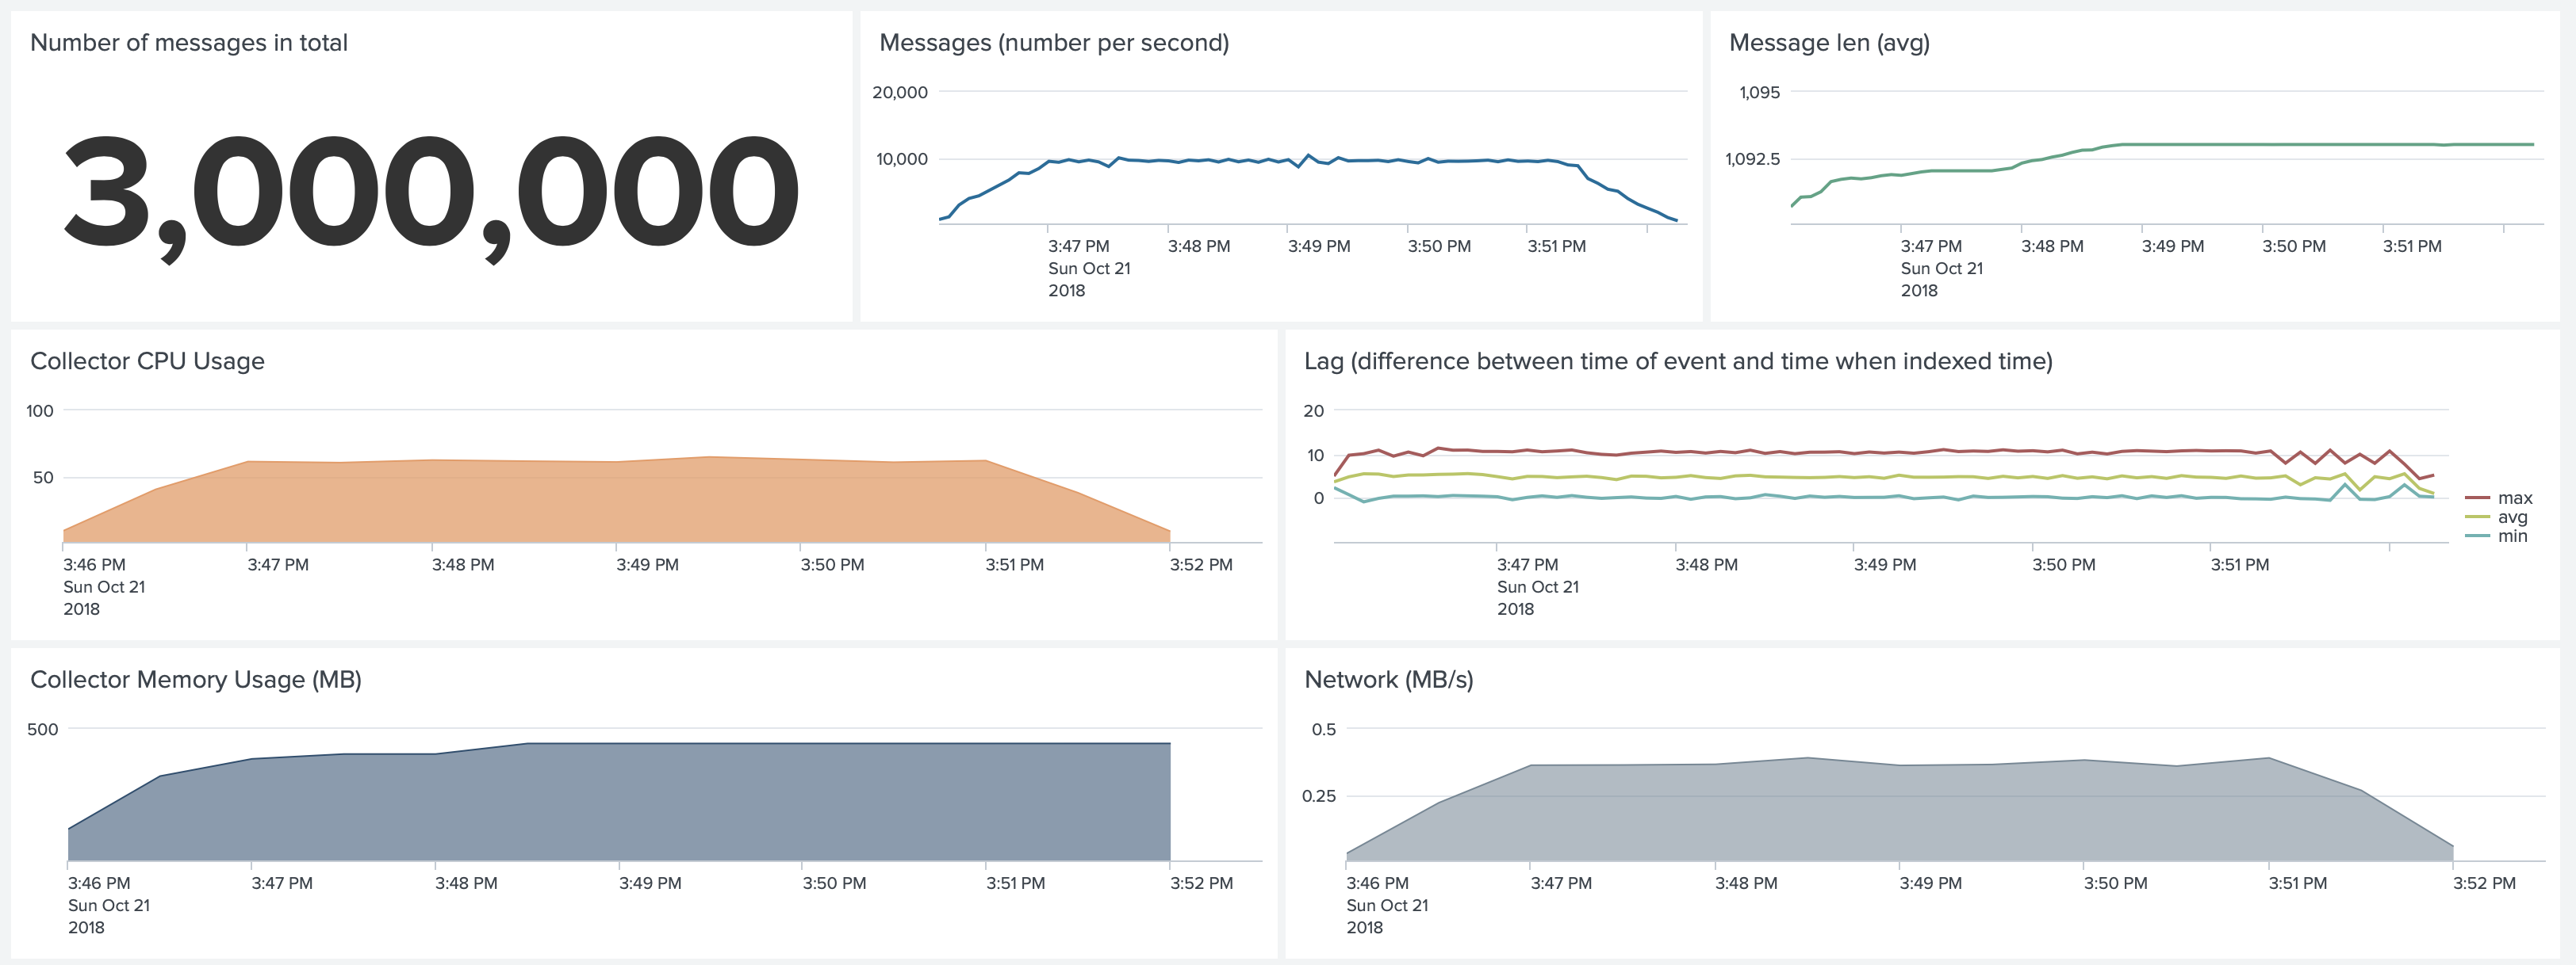
Task: Click 3:47 PM tick on Messages per second chart
Action: point(1079,246)
